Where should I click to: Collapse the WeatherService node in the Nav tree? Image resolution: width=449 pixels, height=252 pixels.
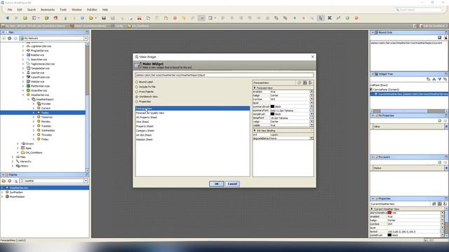[23, 95]
